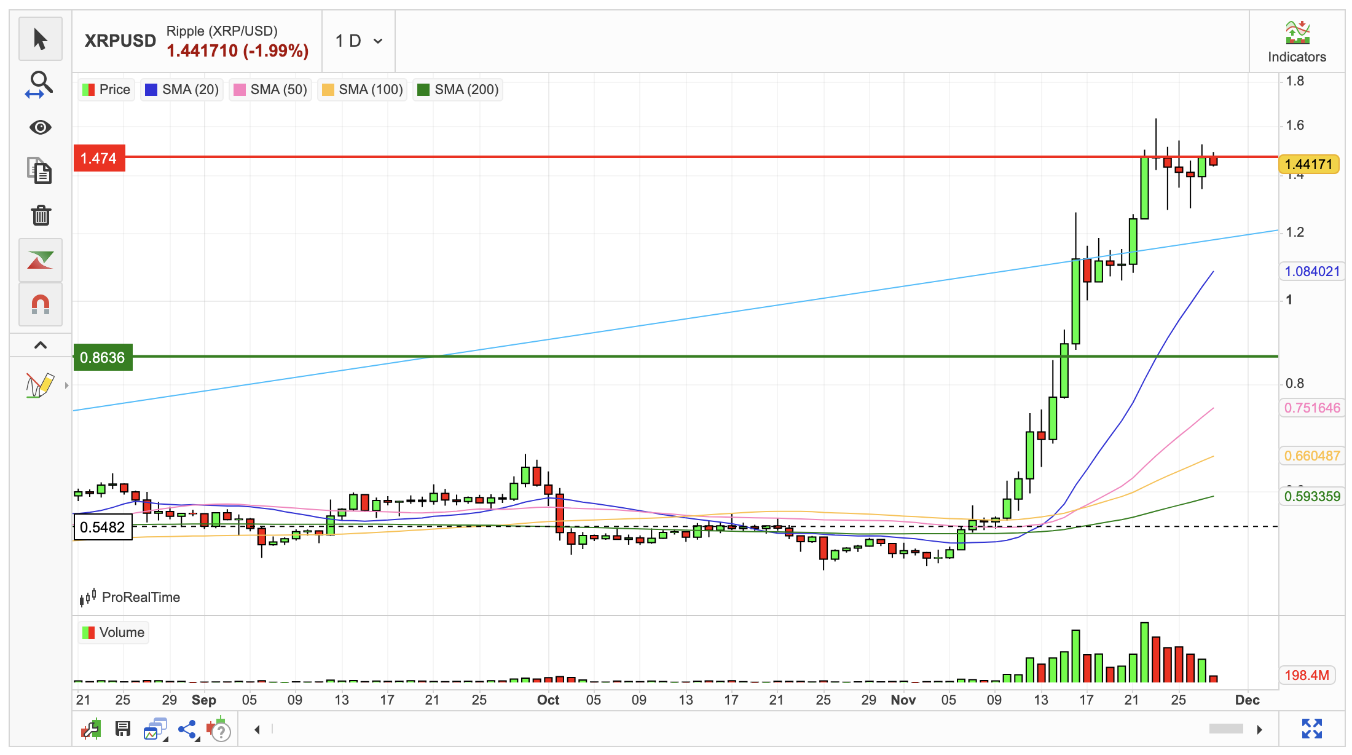Click the 0.751646 SMA 50 value tag
The height and width of the screenshot is (755, 1352).
pos(1312,408)
